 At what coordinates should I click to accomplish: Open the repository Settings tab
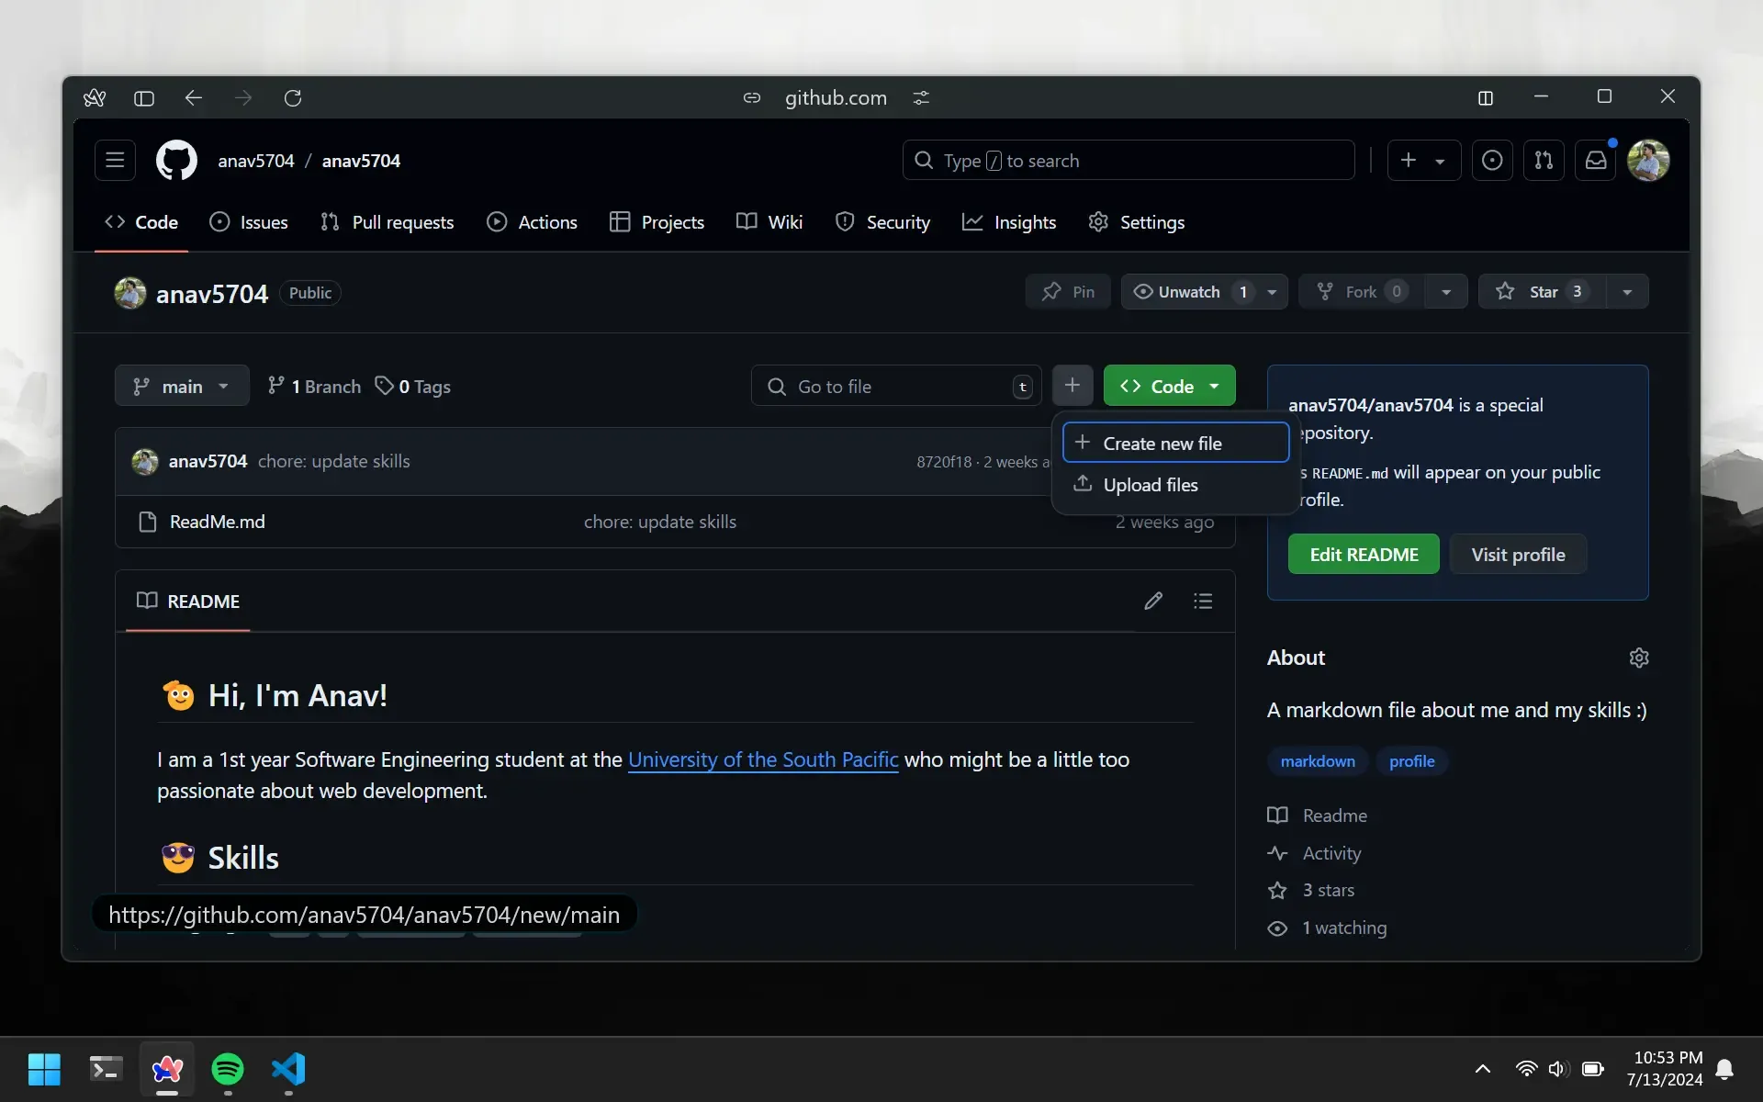tap(1137, 222)
